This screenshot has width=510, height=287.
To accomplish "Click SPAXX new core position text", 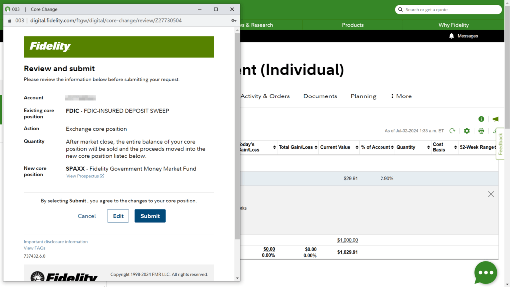I will click(131, 169).
